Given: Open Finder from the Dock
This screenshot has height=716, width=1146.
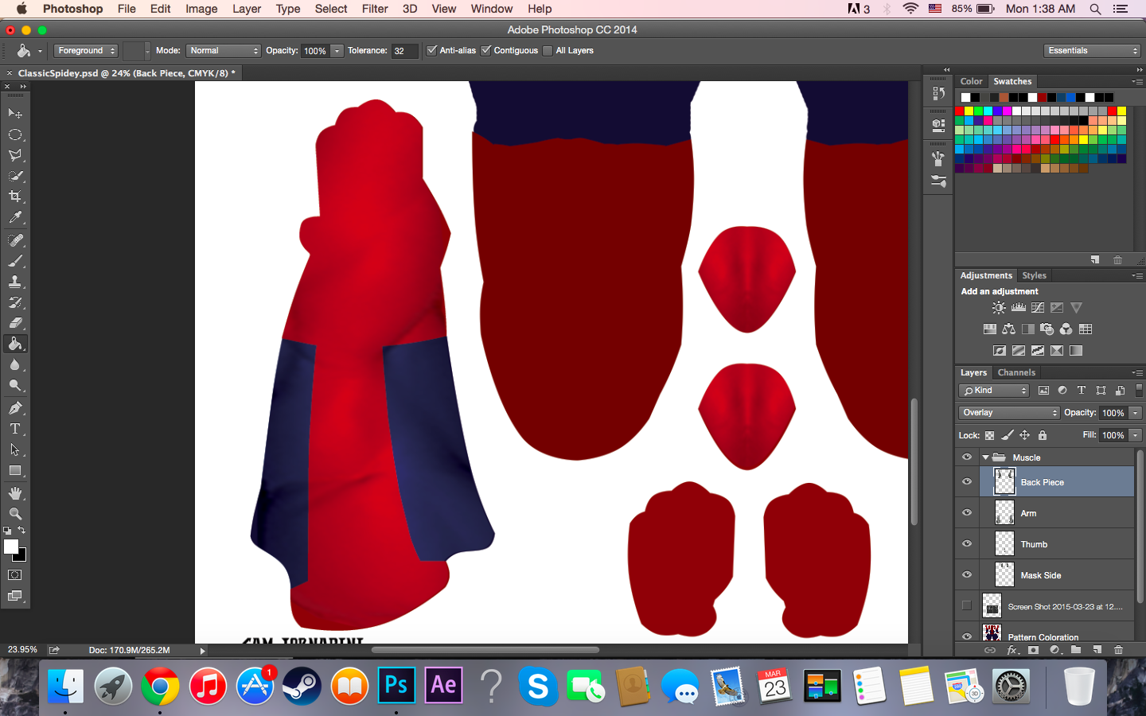Looking at the screenshot, I should tap(65, 686).
